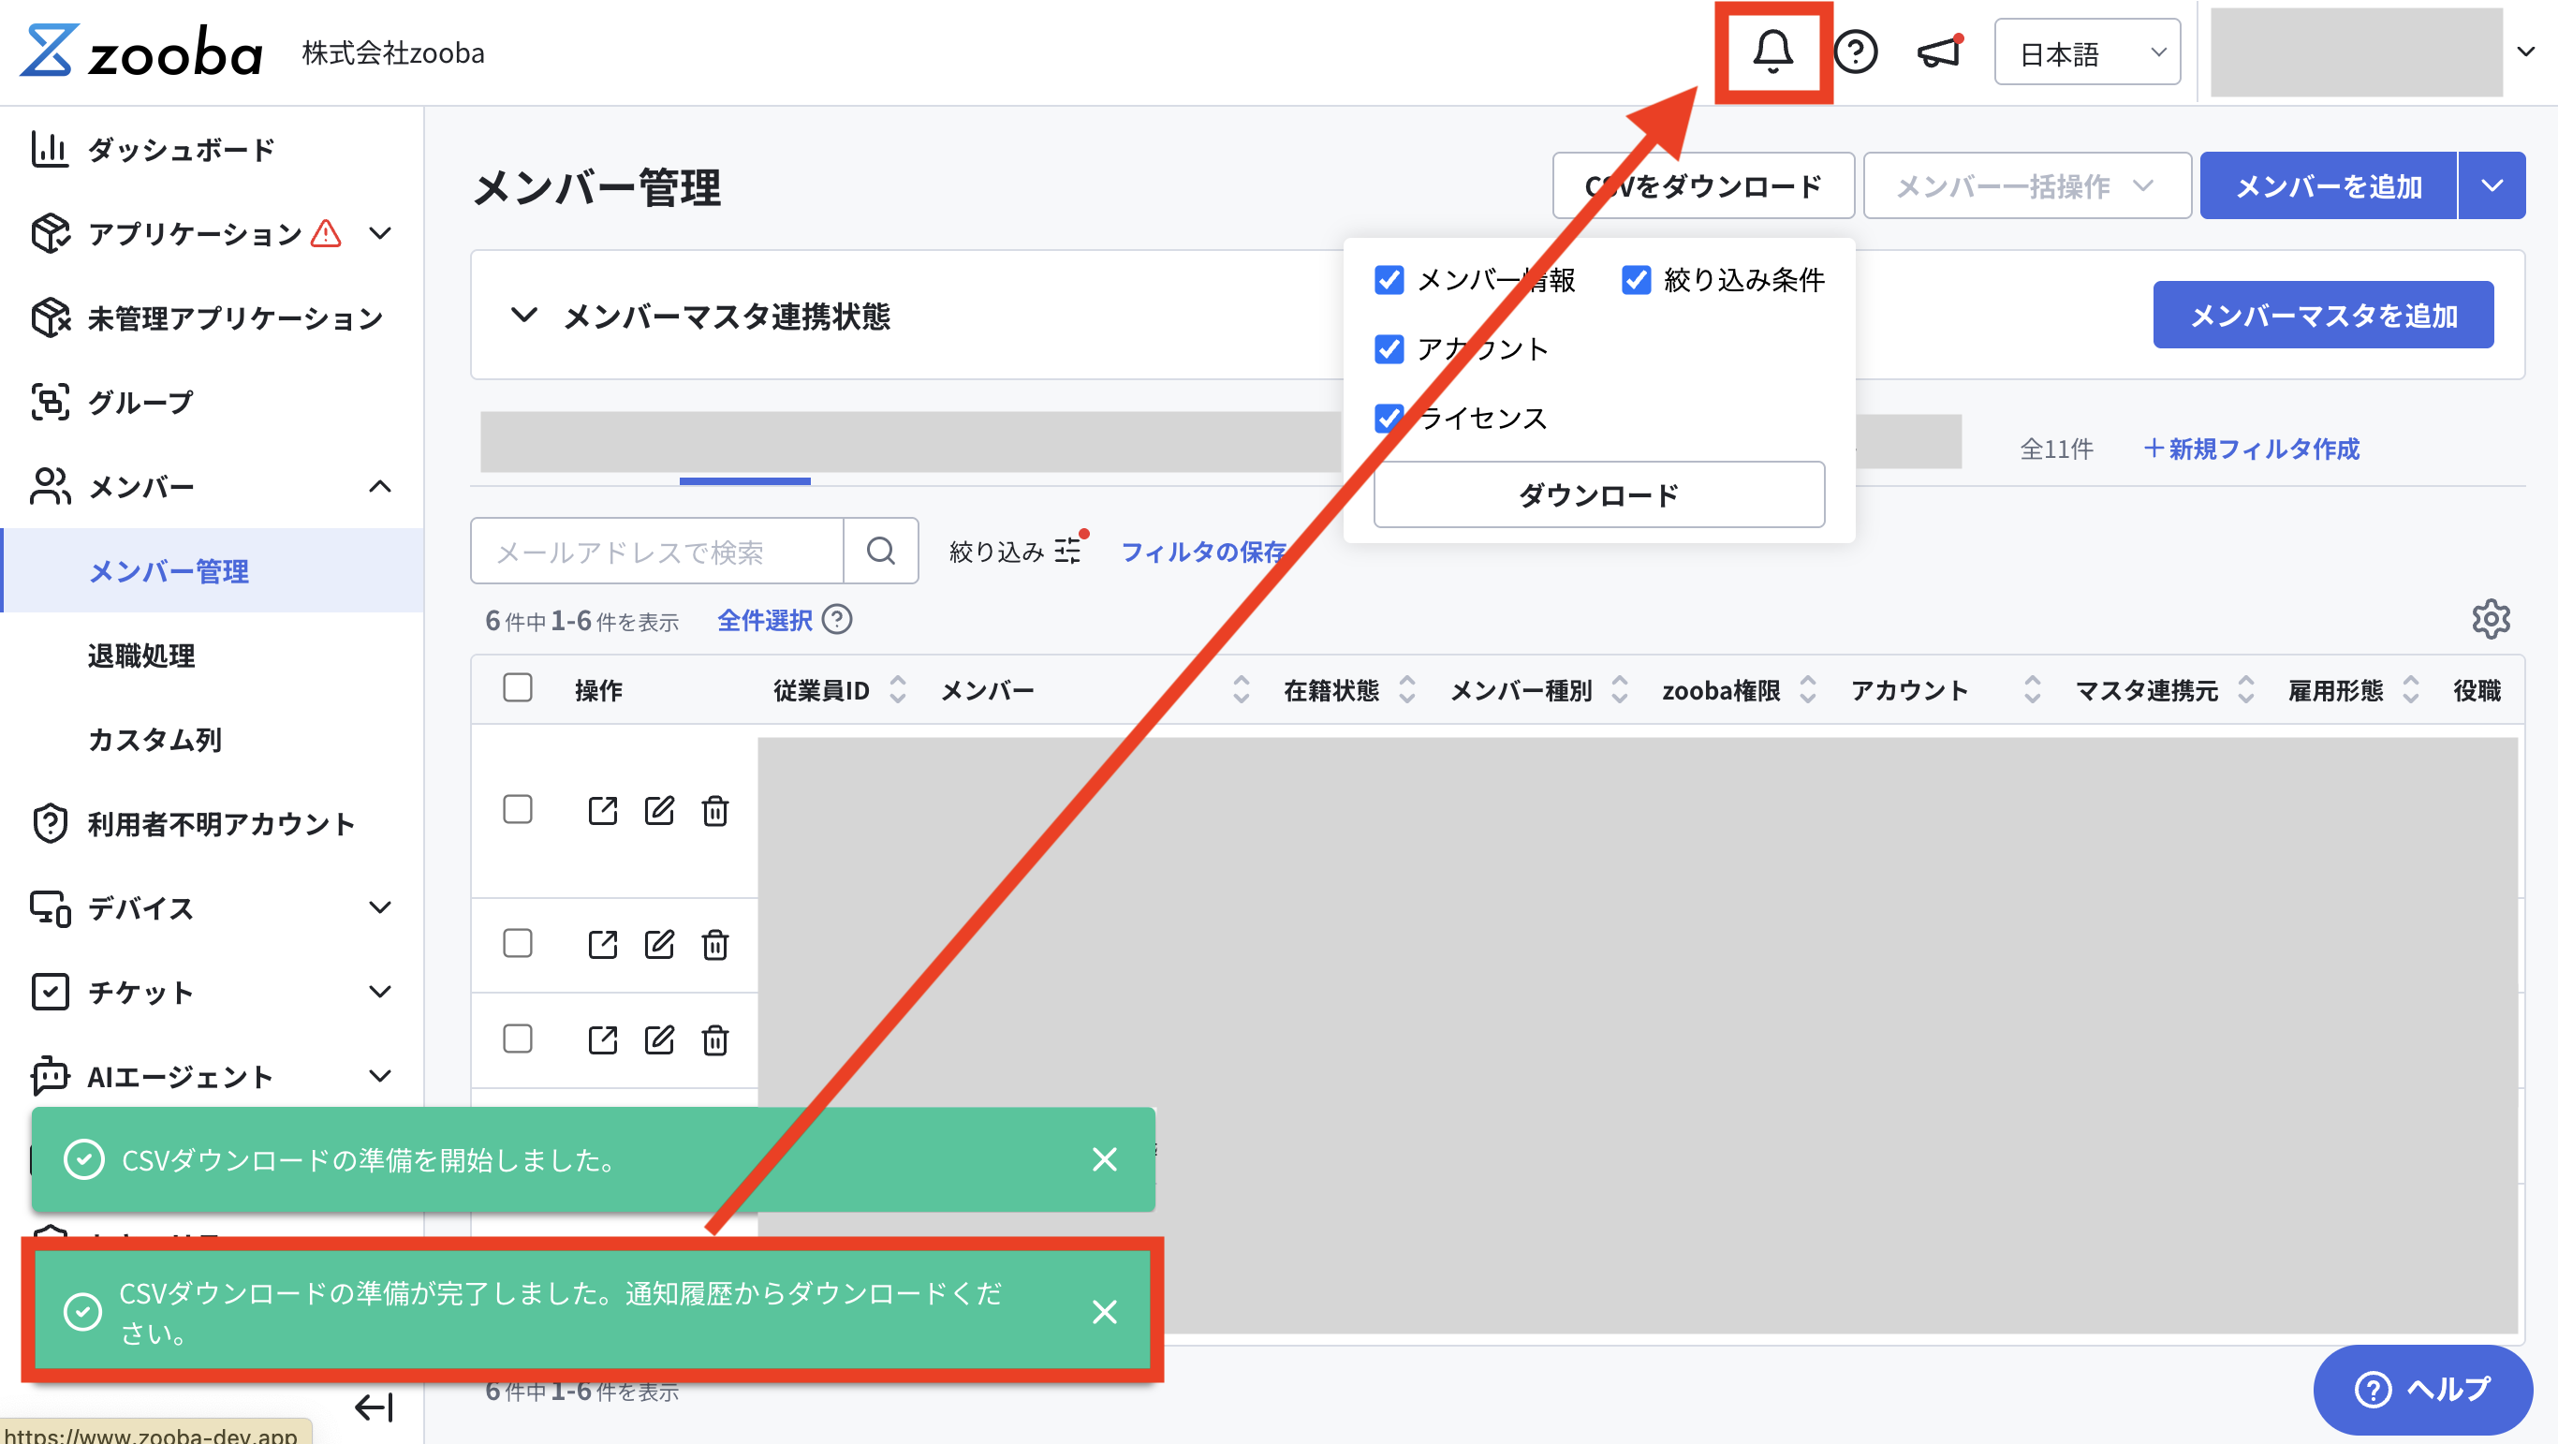Delete the second member row
Viewport: 2558px width, 1444px height.
pos(715,943)
